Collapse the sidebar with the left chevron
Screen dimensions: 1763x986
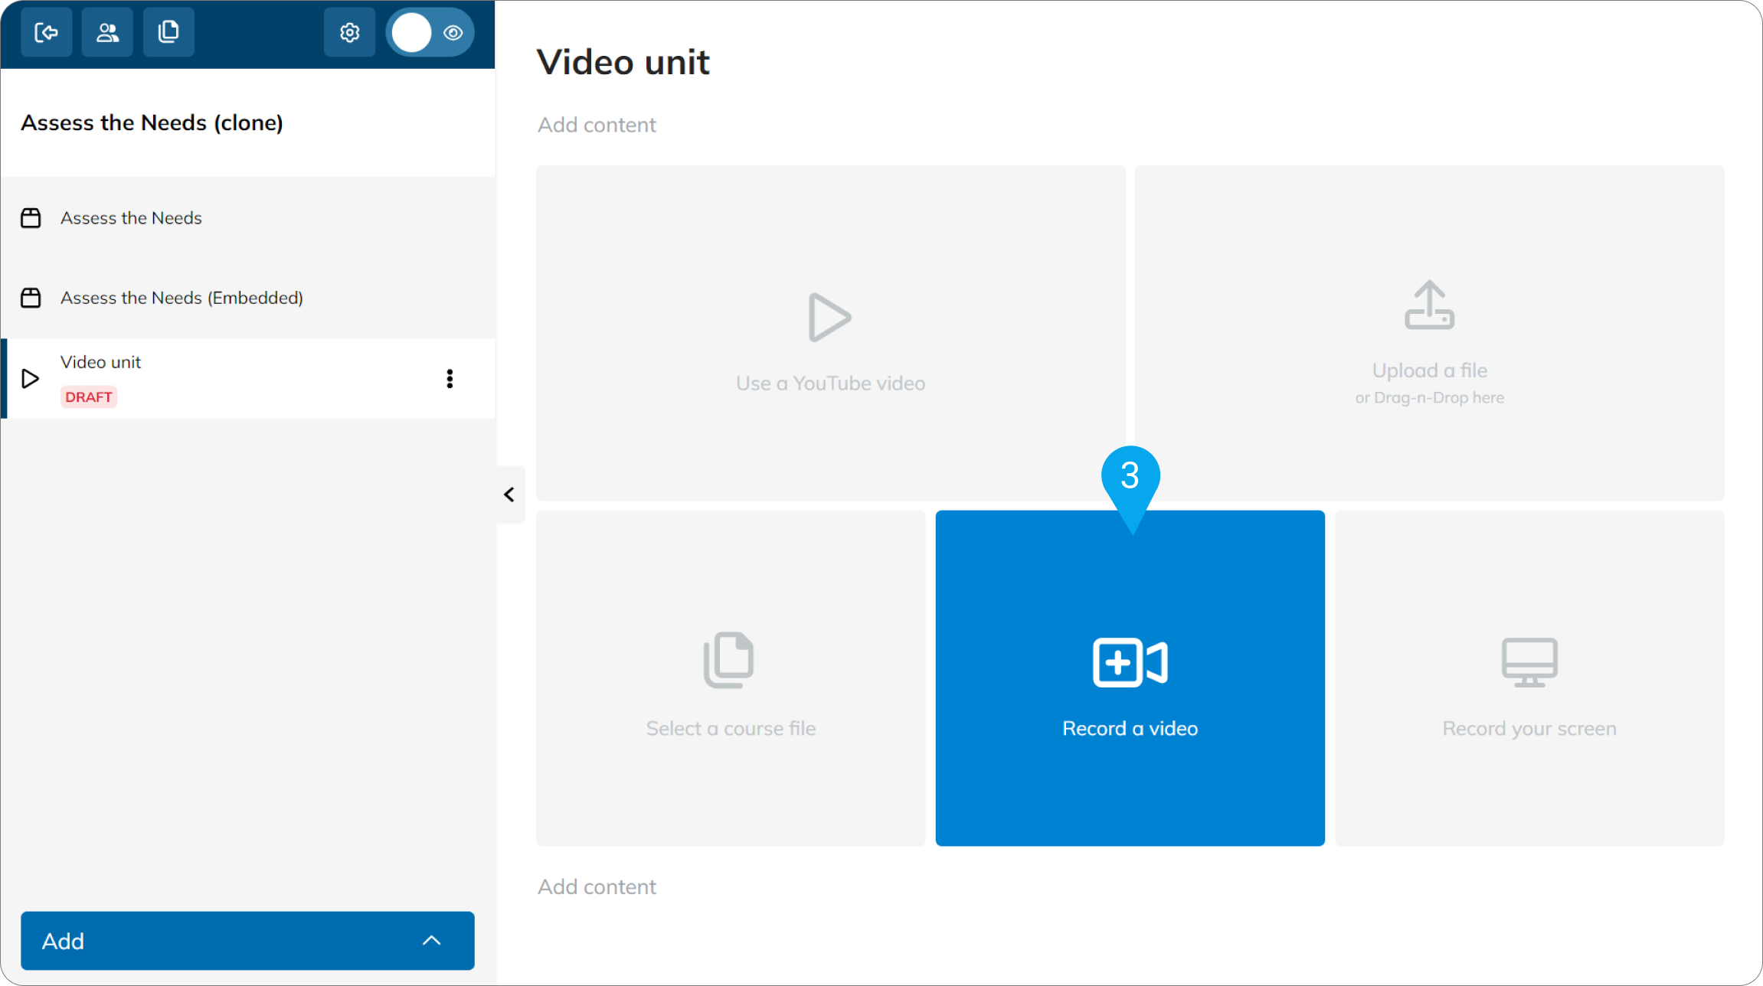(510, 495)
